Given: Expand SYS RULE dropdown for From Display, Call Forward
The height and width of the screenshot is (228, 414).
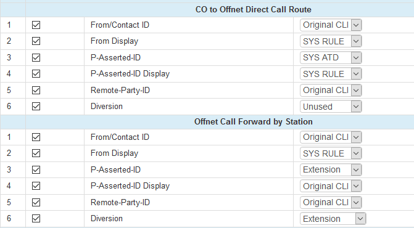Looking at the screenshot, I should pyautogui.click(x=331, y=153).
